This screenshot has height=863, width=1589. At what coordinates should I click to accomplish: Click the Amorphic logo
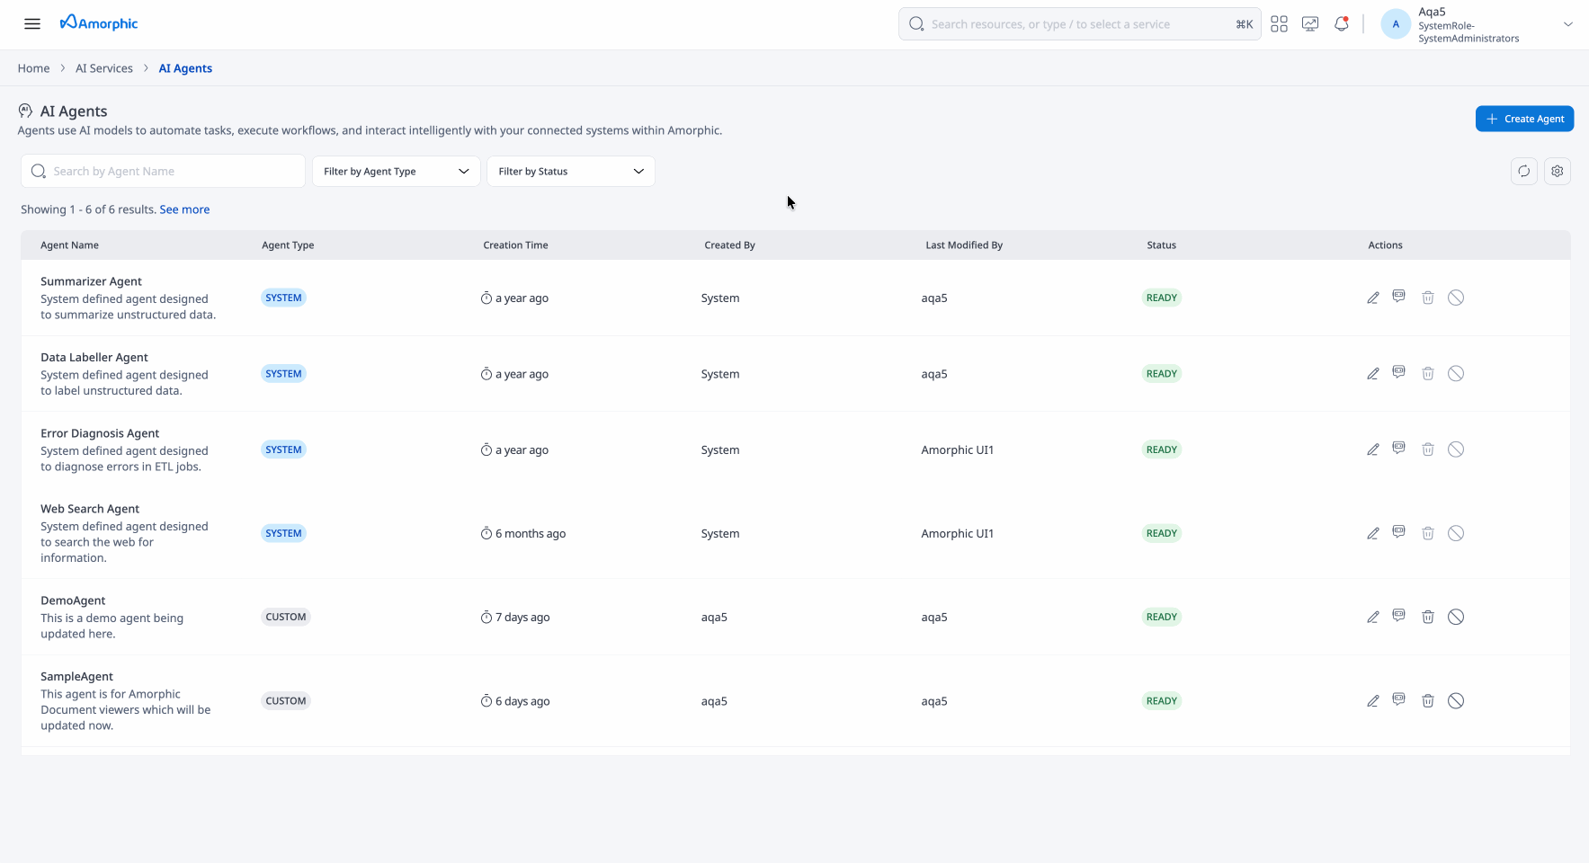pyautogui.click(x=99, y=22)
